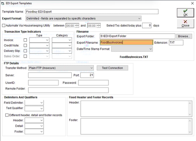The width and height of the screenshot is (196, 141).
Task: Click the Header text area scrollbar
Action: 190,109
